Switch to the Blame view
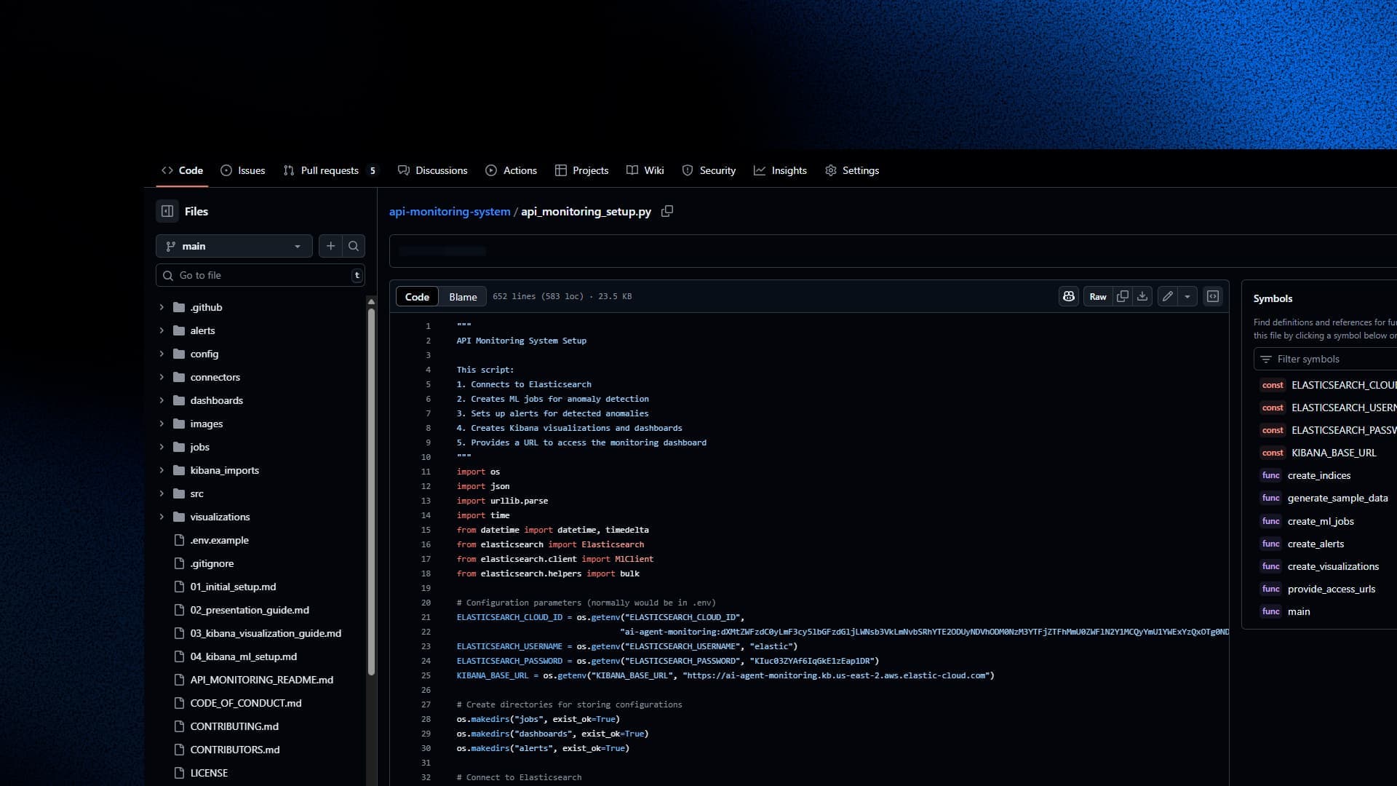Image resolution: width=1397 pixels, height=786 pixels. pyautogui.click(x=463, y=296)
